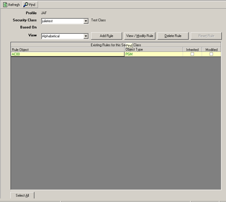
Task: Select the AC00 rule object cell
Action: coord(68,54)
